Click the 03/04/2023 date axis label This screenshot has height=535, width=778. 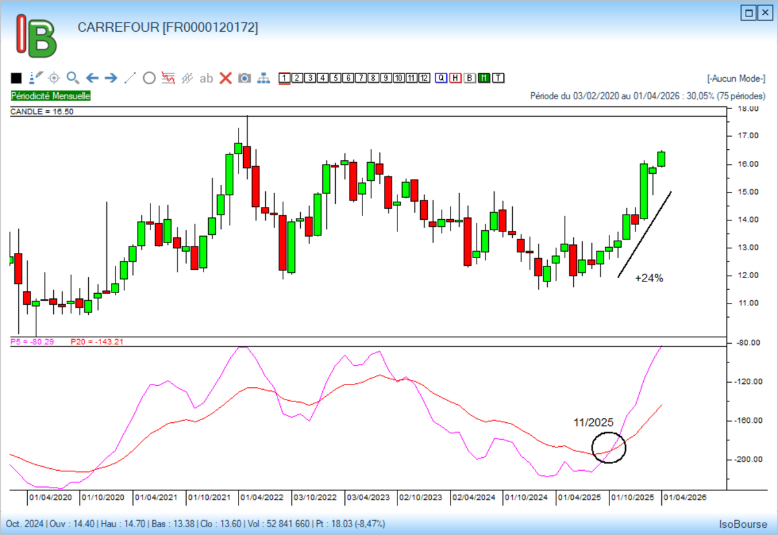(x=368, y=497)
